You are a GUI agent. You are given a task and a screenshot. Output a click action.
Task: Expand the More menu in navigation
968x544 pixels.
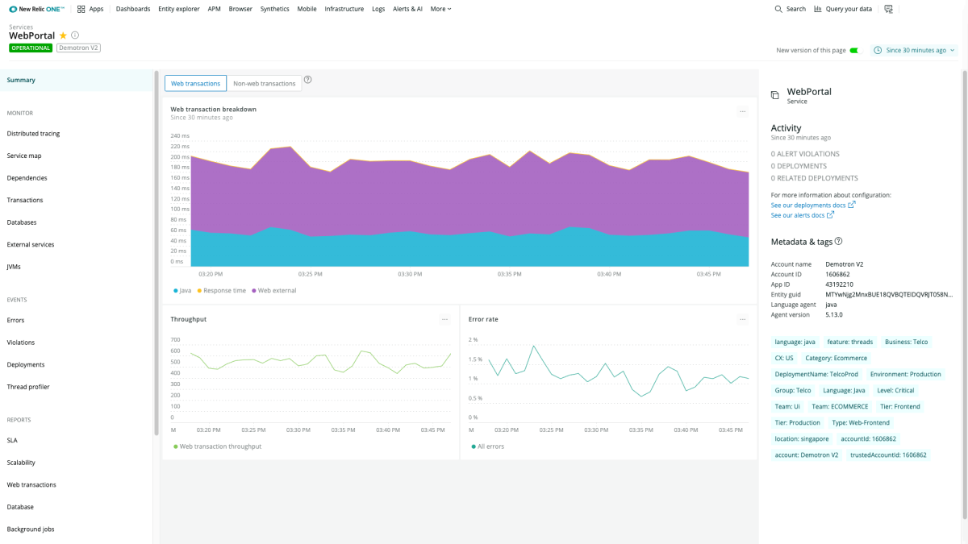pos(440,9)
